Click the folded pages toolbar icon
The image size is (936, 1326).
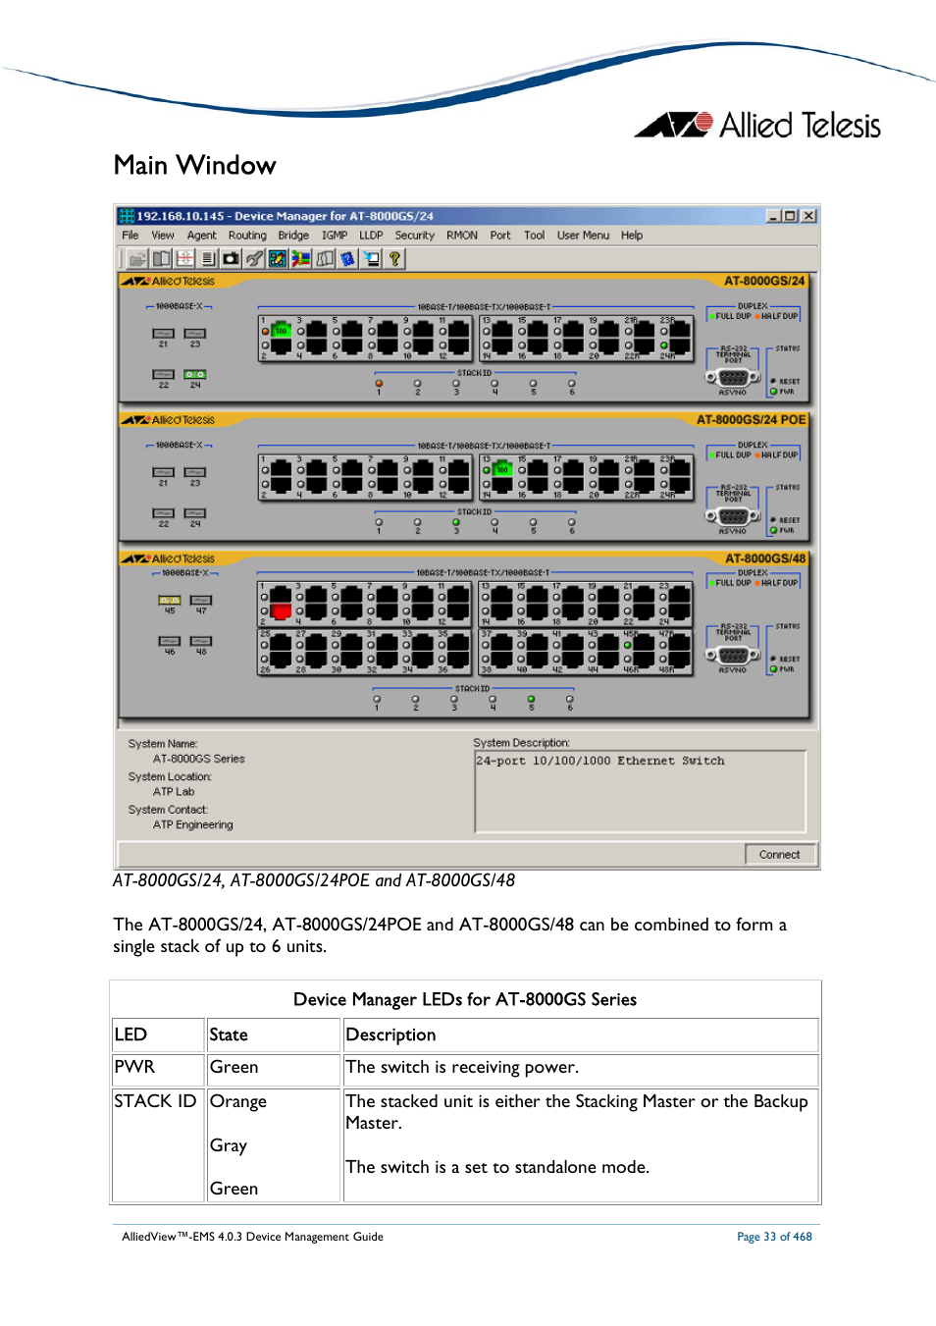point(325,259)
